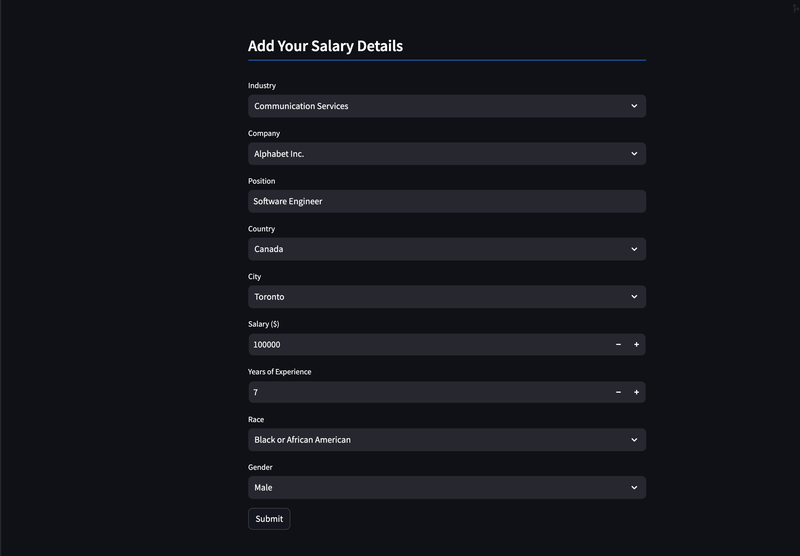Increase Salary with the plus button

coord(637,345)
